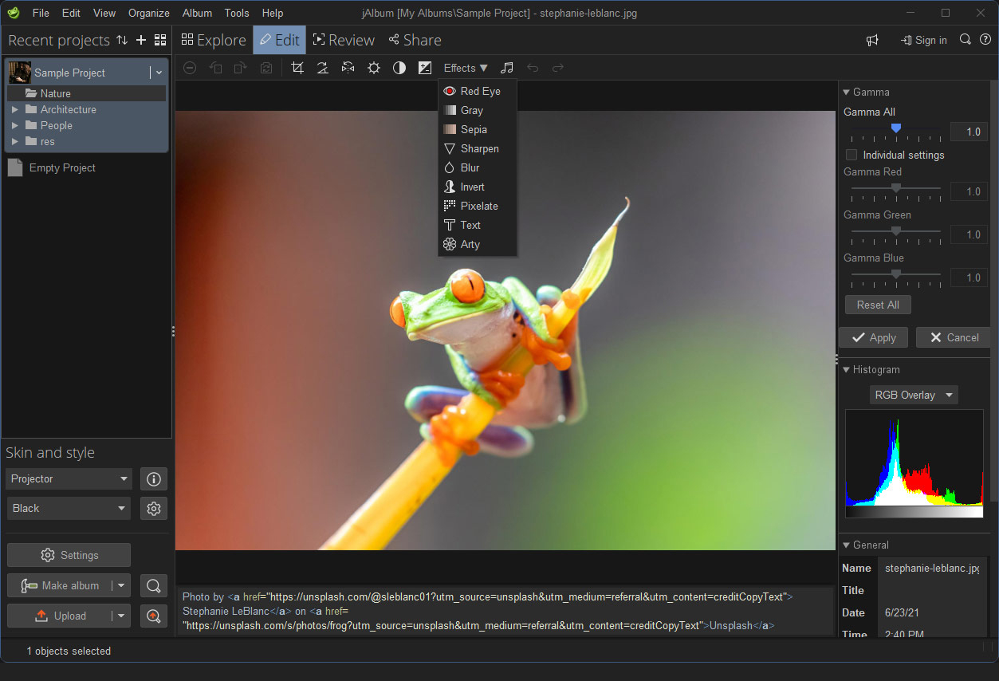Click the plus icon to add a new project
Image resolution: width=999 pixels, height=681 pixels.
click(x=141, y=40)
